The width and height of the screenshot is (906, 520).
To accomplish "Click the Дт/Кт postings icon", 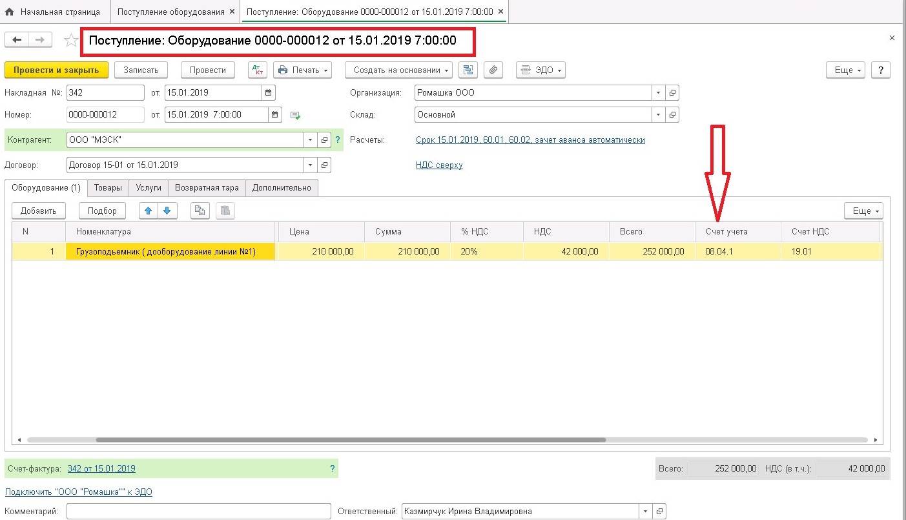I will (x=258, y=70).
